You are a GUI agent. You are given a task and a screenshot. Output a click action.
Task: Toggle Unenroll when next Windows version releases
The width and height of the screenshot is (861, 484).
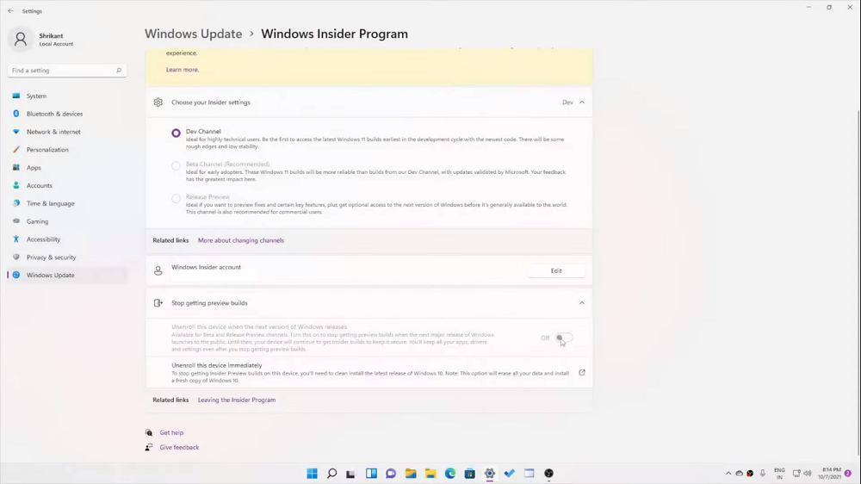point(564,338)
